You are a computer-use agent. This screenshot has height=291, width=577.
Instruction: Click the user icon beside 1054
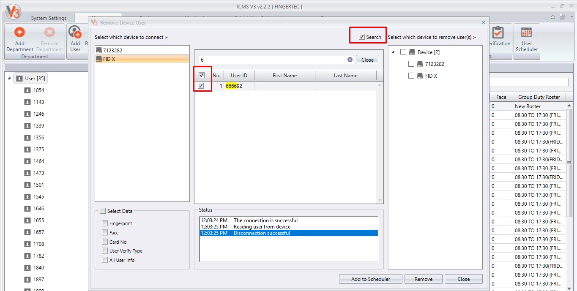pyautogui.click(x=27, y=90)
